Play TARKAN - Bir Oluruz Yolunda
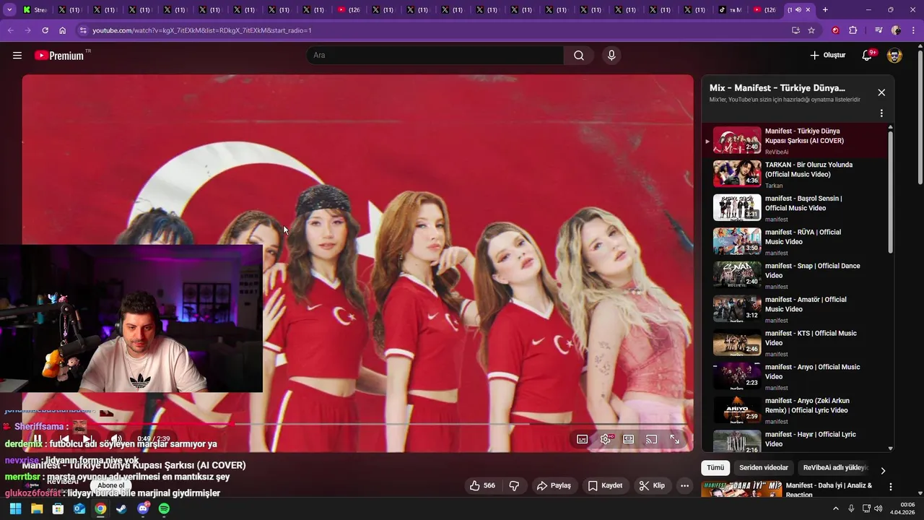The width and height of the screenshot is (924, 520). point(794,175)
